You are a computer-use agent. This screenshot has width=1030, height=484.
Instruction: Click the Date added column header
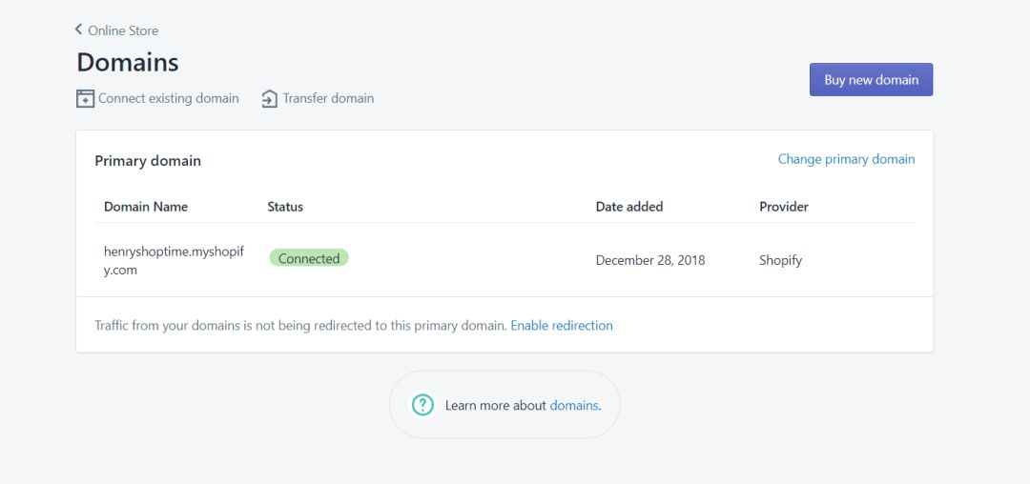tap(629, 207)
